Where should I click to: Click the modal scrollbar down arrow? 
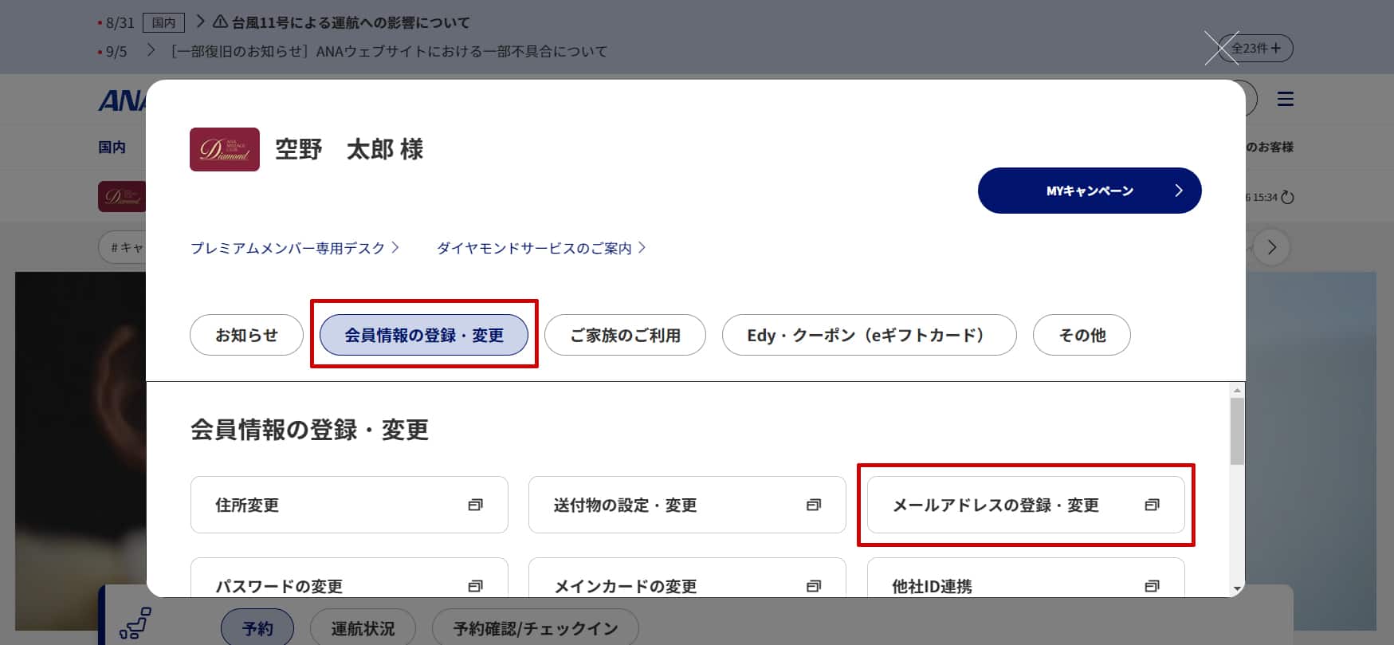(1237, 588)
